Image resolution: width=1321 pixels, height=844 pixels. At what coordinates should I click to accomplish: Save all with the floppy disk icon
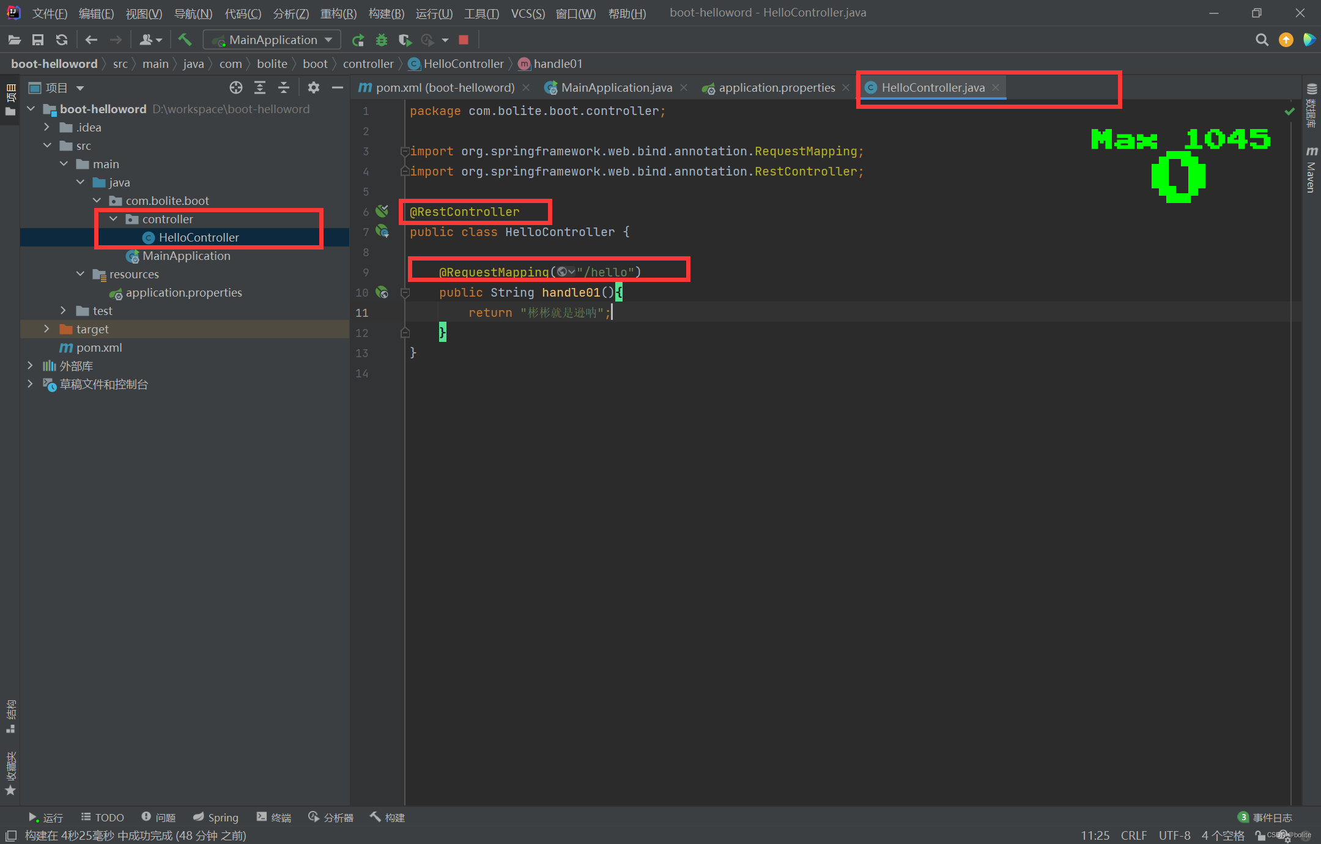pyautogui.click(x=38, y=40)
